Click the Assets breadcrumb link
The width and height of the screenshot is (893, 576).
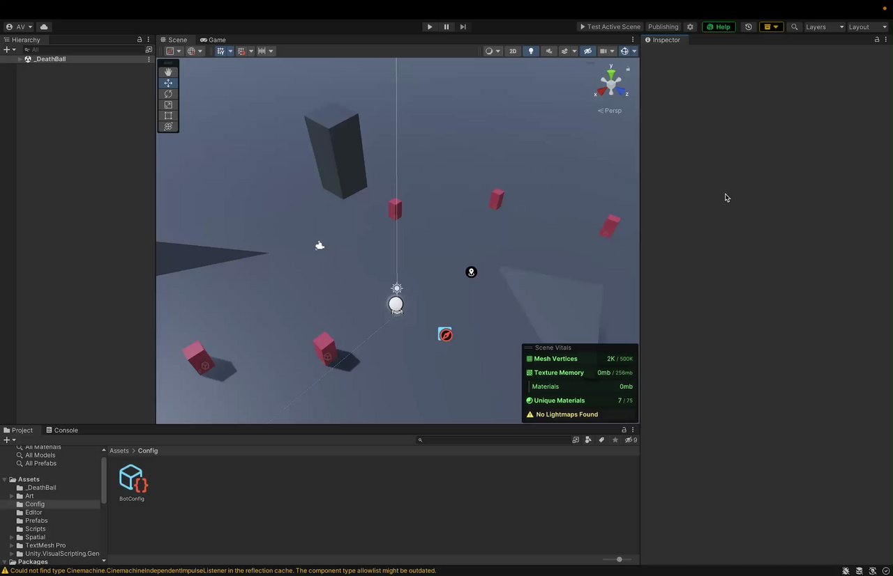[x=119, y=451]
